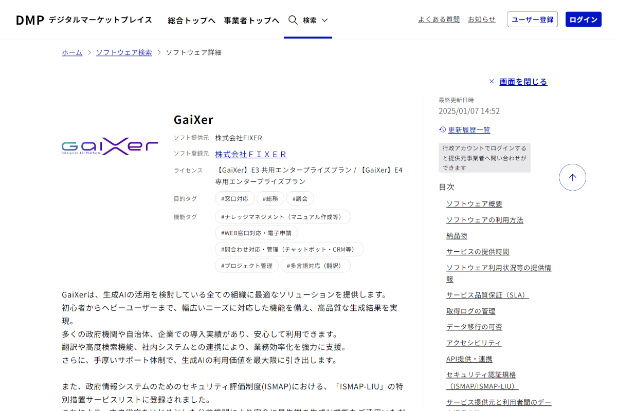The width and height of the screenshot is (617, 411).
Task: Click 画面を閉じる link
Action: [x=523, y=82]
